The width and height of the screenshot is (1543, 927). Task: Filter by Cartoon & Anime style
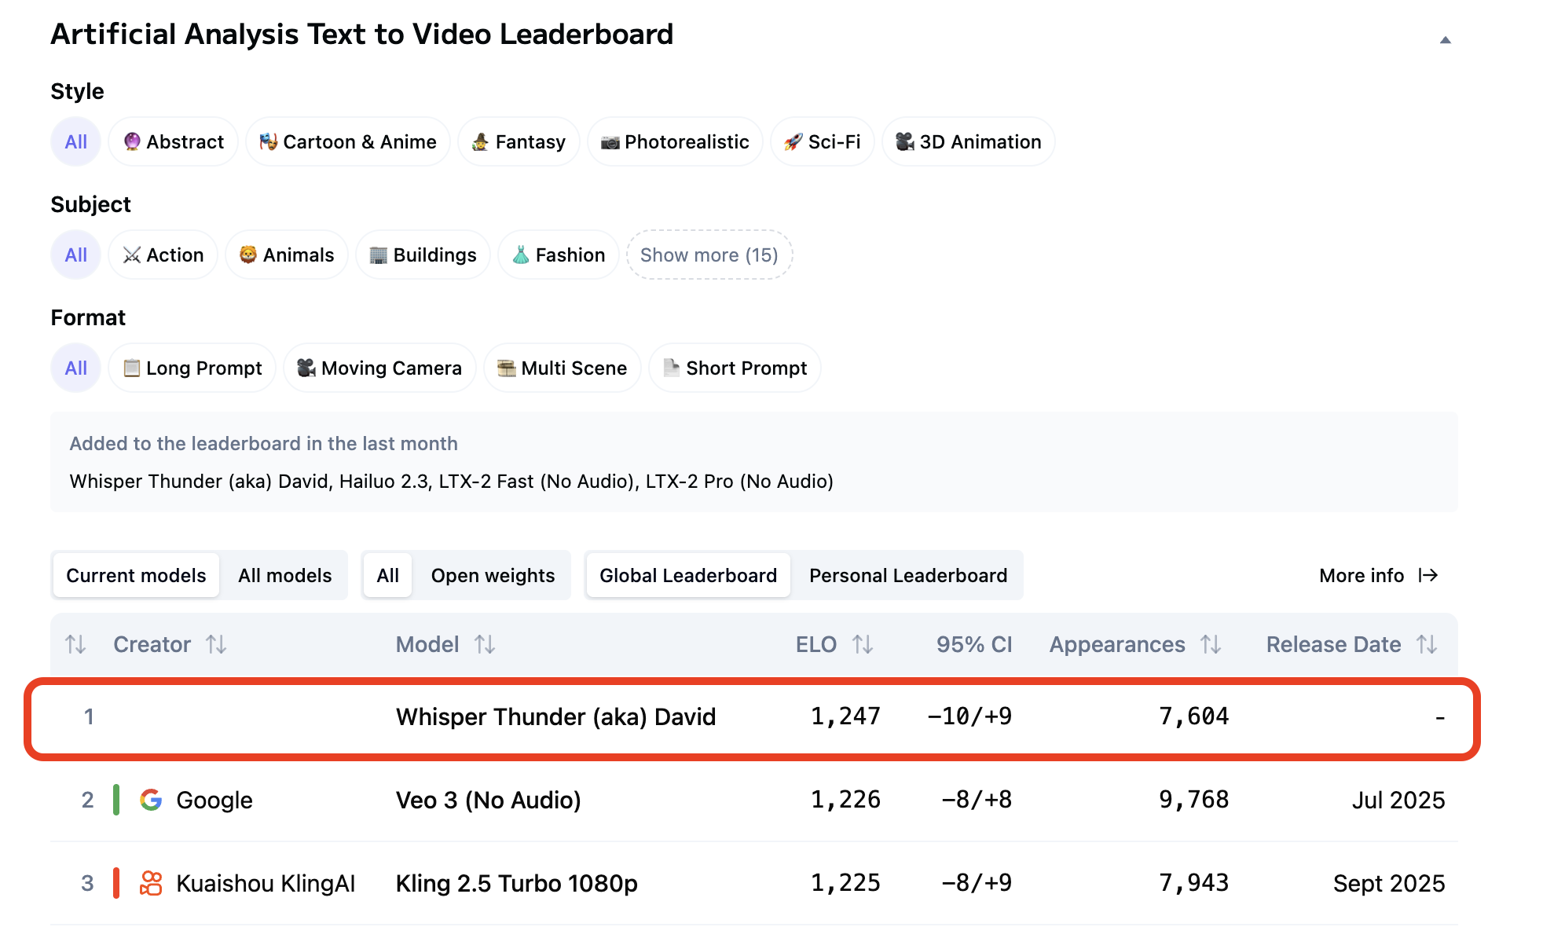348,142
